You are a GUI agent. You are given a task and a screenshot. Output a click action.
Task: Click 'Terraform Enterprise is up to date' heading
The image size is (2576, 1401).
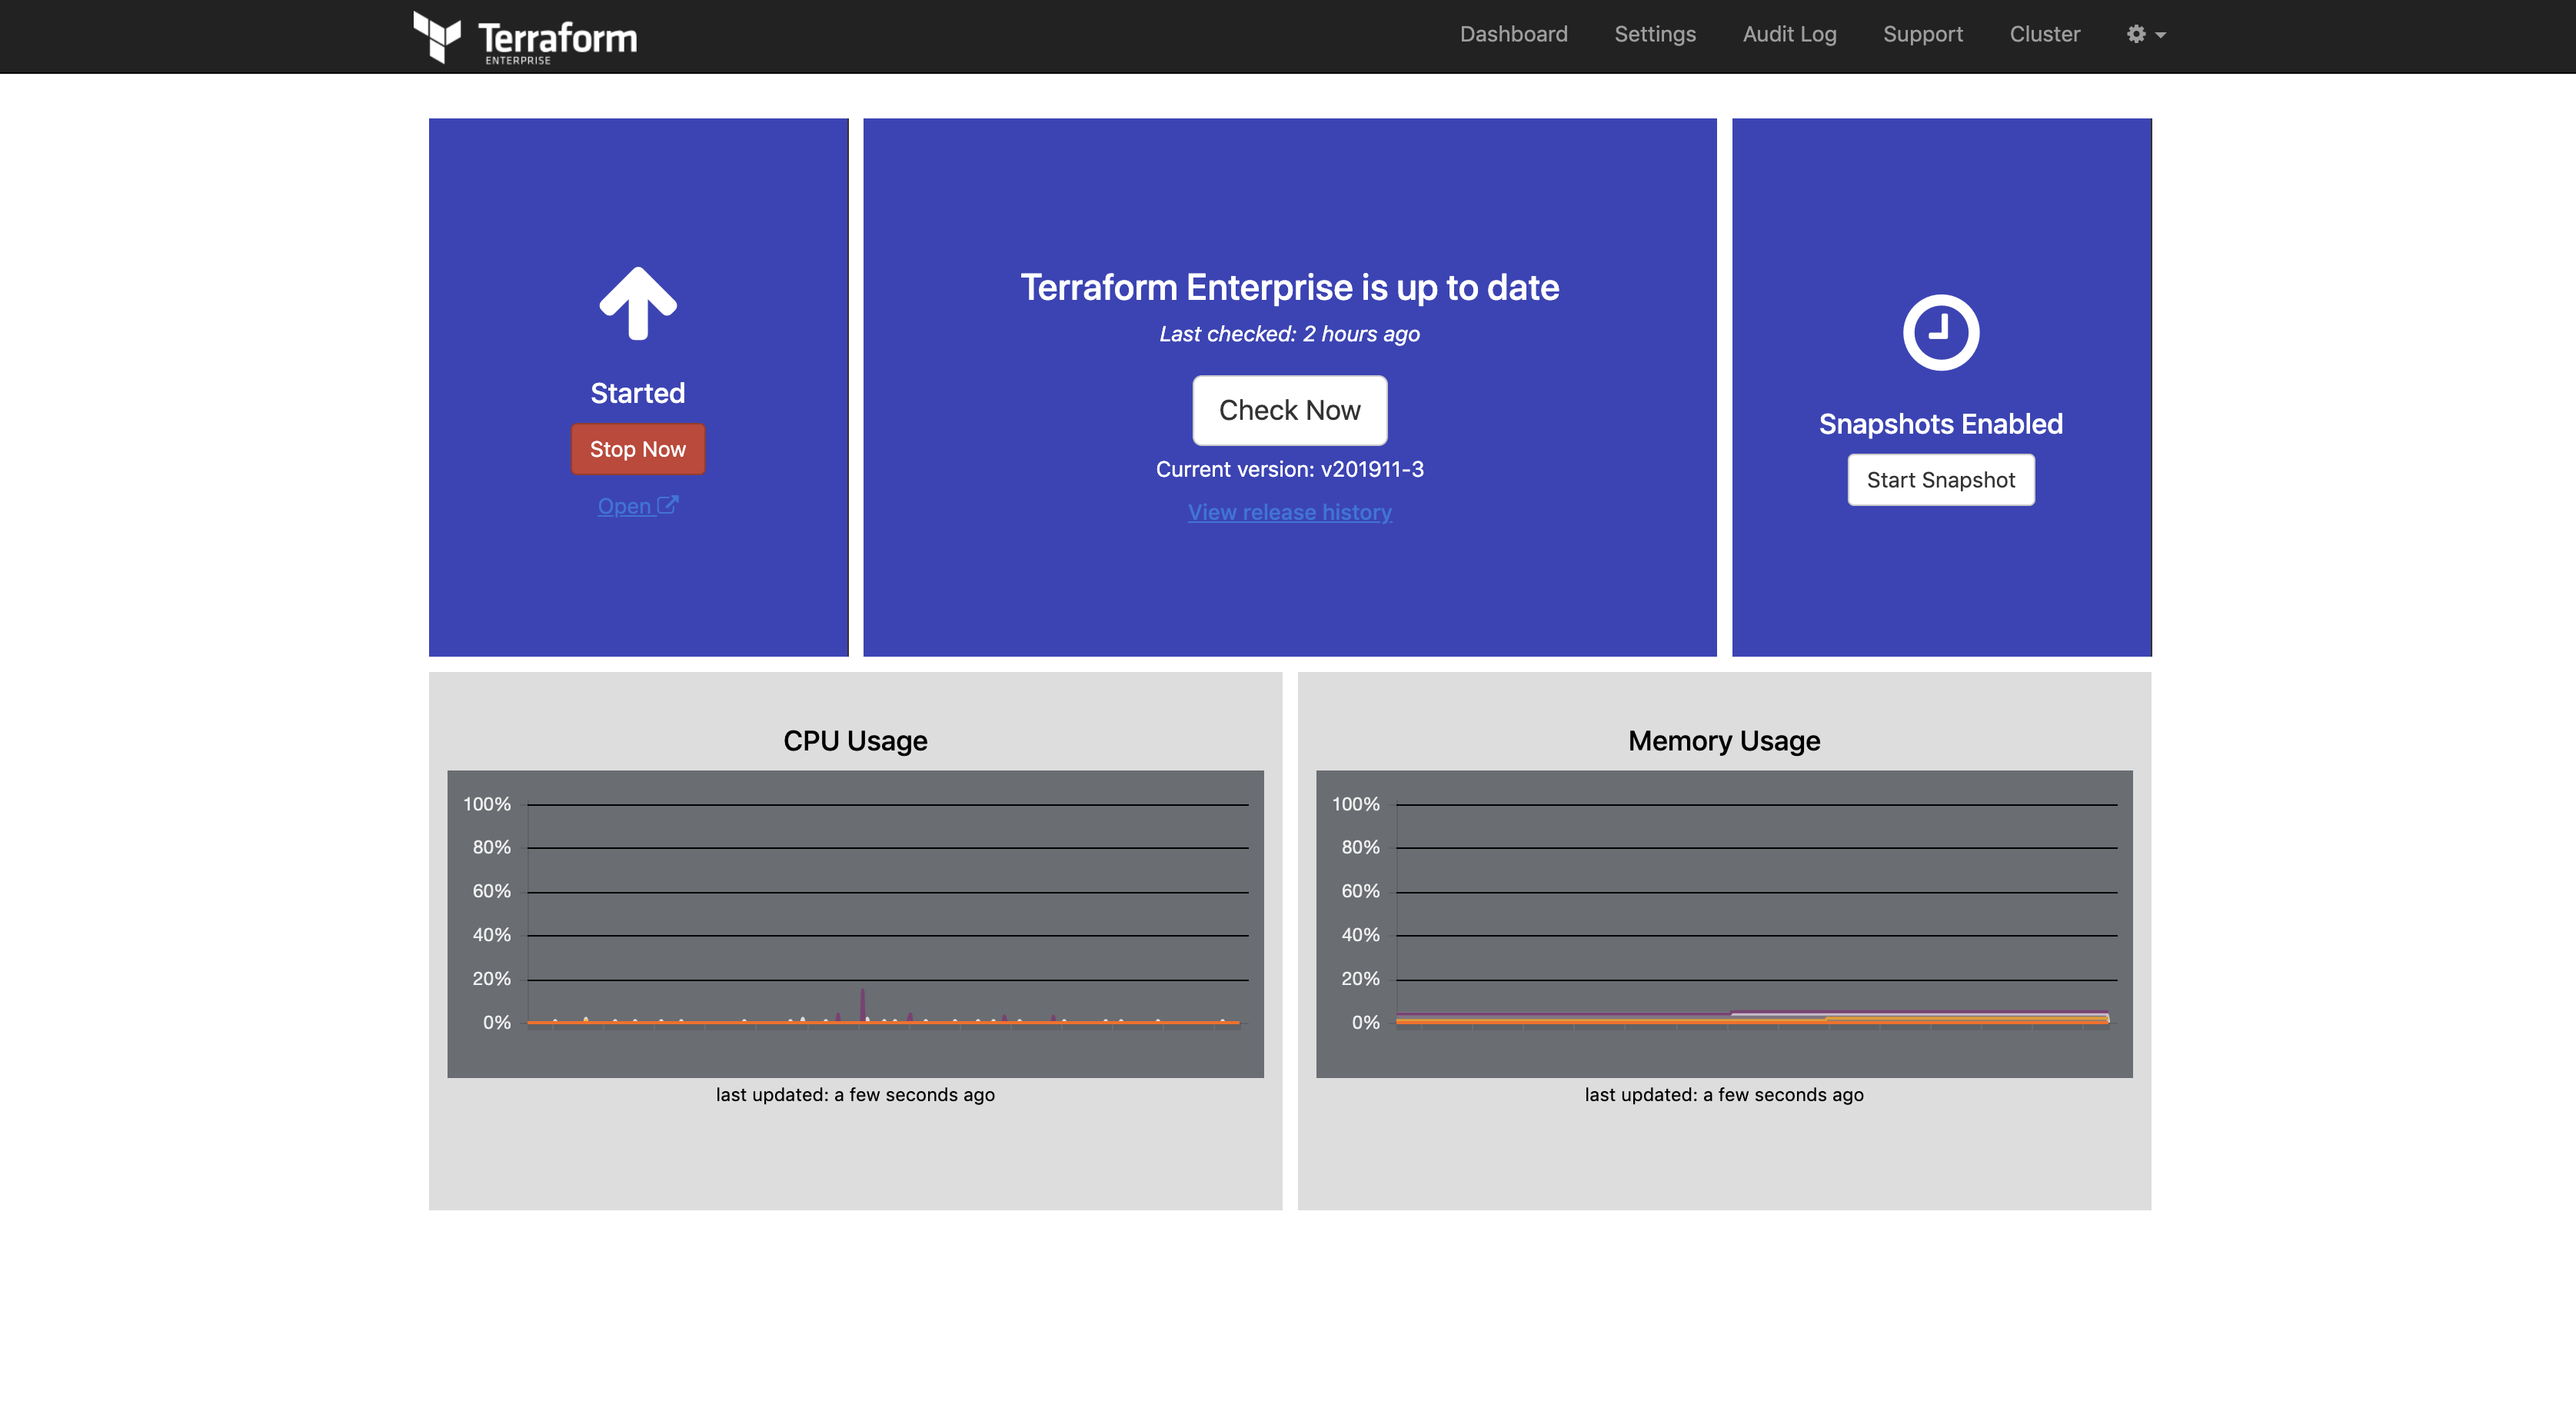coord(1289,288)
